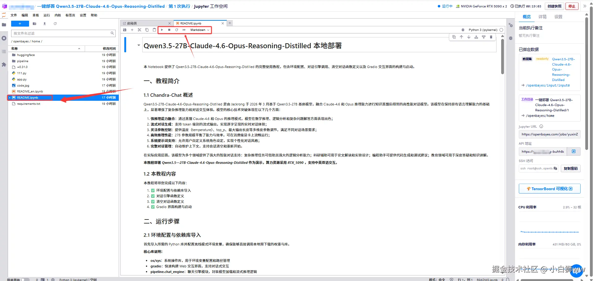This screenshot has width=593, height=281.
Task: Open the 文件 menu
Action: tap(14, 15)
